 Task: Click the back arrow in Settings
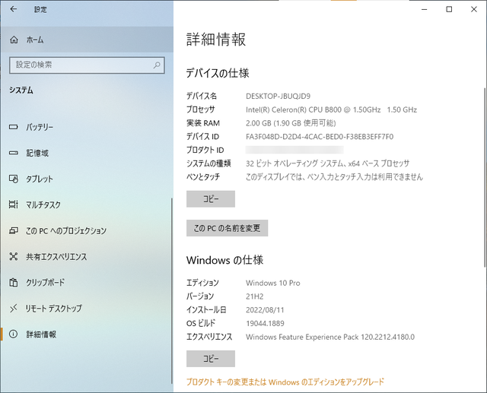coord(14,9)
